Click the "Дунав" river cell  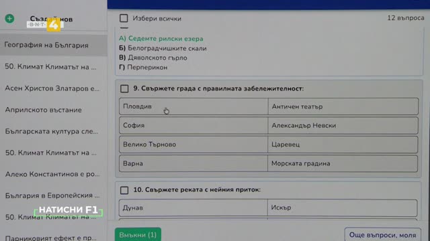tap(193, 208)
